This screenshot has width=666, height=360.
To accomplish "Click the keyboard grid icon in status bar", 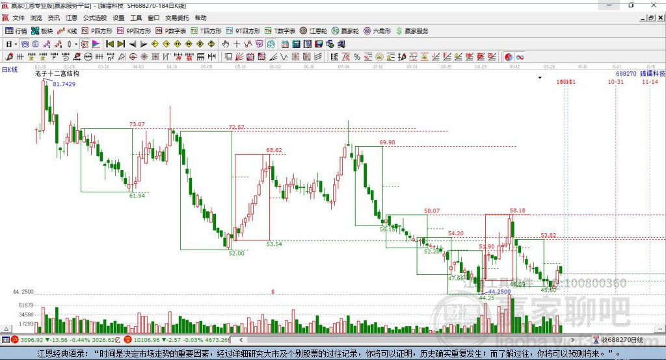I will 5,340.
